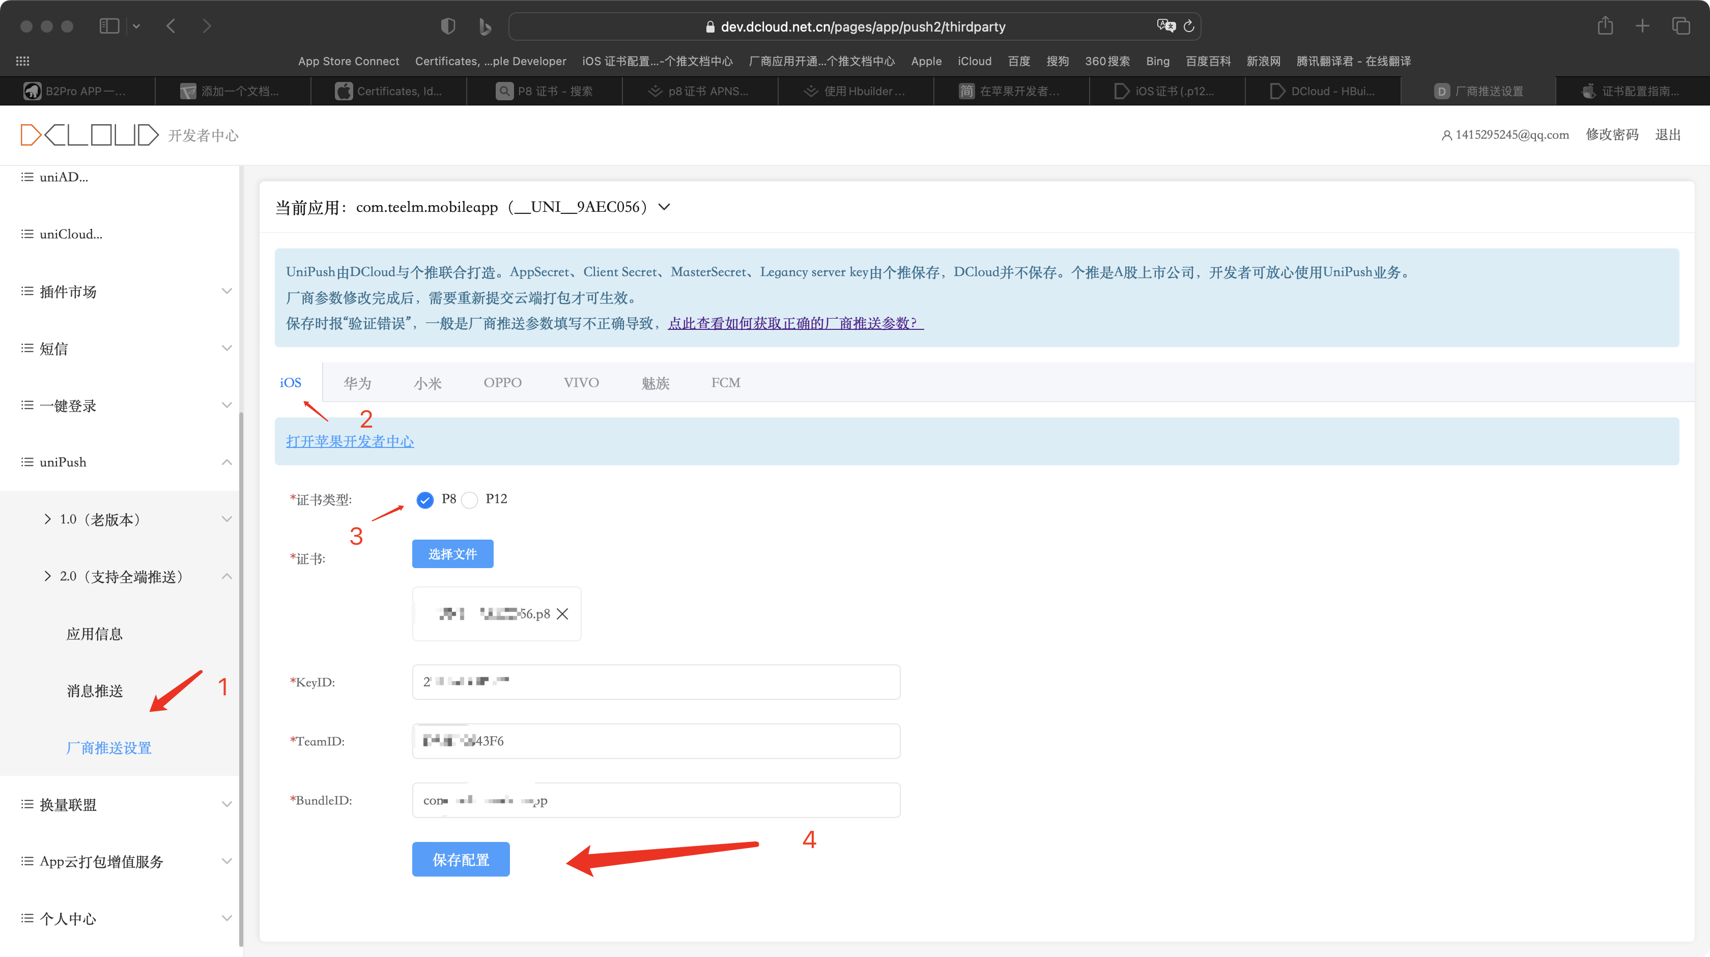The width and height of the screenshot is (1710, 957).
Task: Reload the page with refresh icon
Action: click(x=1189, y=26)
